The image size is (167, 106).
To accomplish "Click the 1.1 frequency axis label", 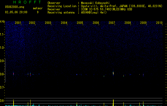I will tap(2, 34).
